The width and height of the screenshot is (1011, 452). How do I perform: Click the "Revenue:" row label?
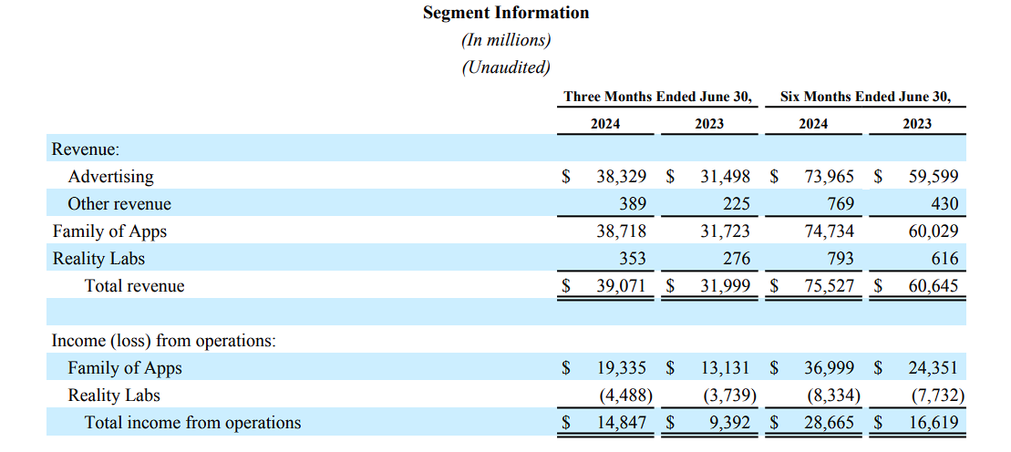coord(86,149)
